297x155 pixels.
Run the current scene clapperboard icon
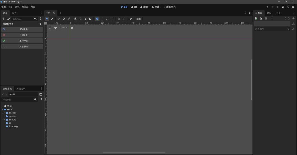283,7
